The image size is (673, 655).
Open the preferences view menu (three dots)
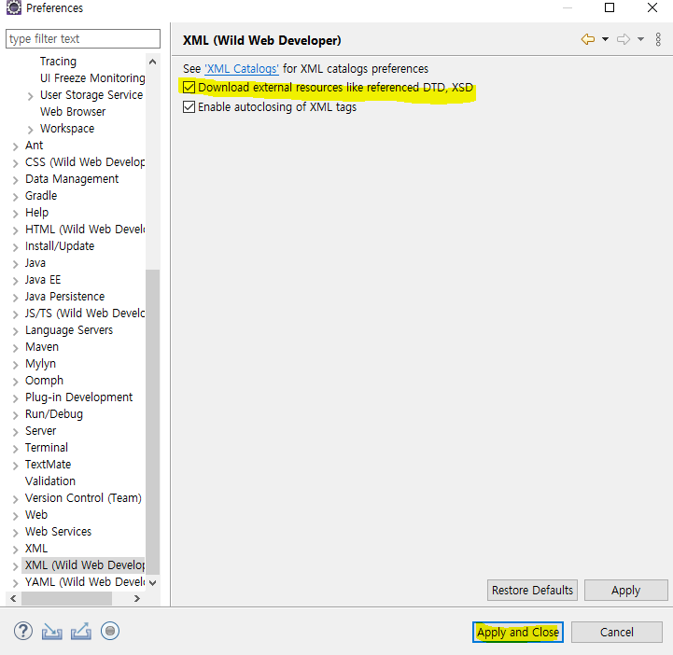658,39
